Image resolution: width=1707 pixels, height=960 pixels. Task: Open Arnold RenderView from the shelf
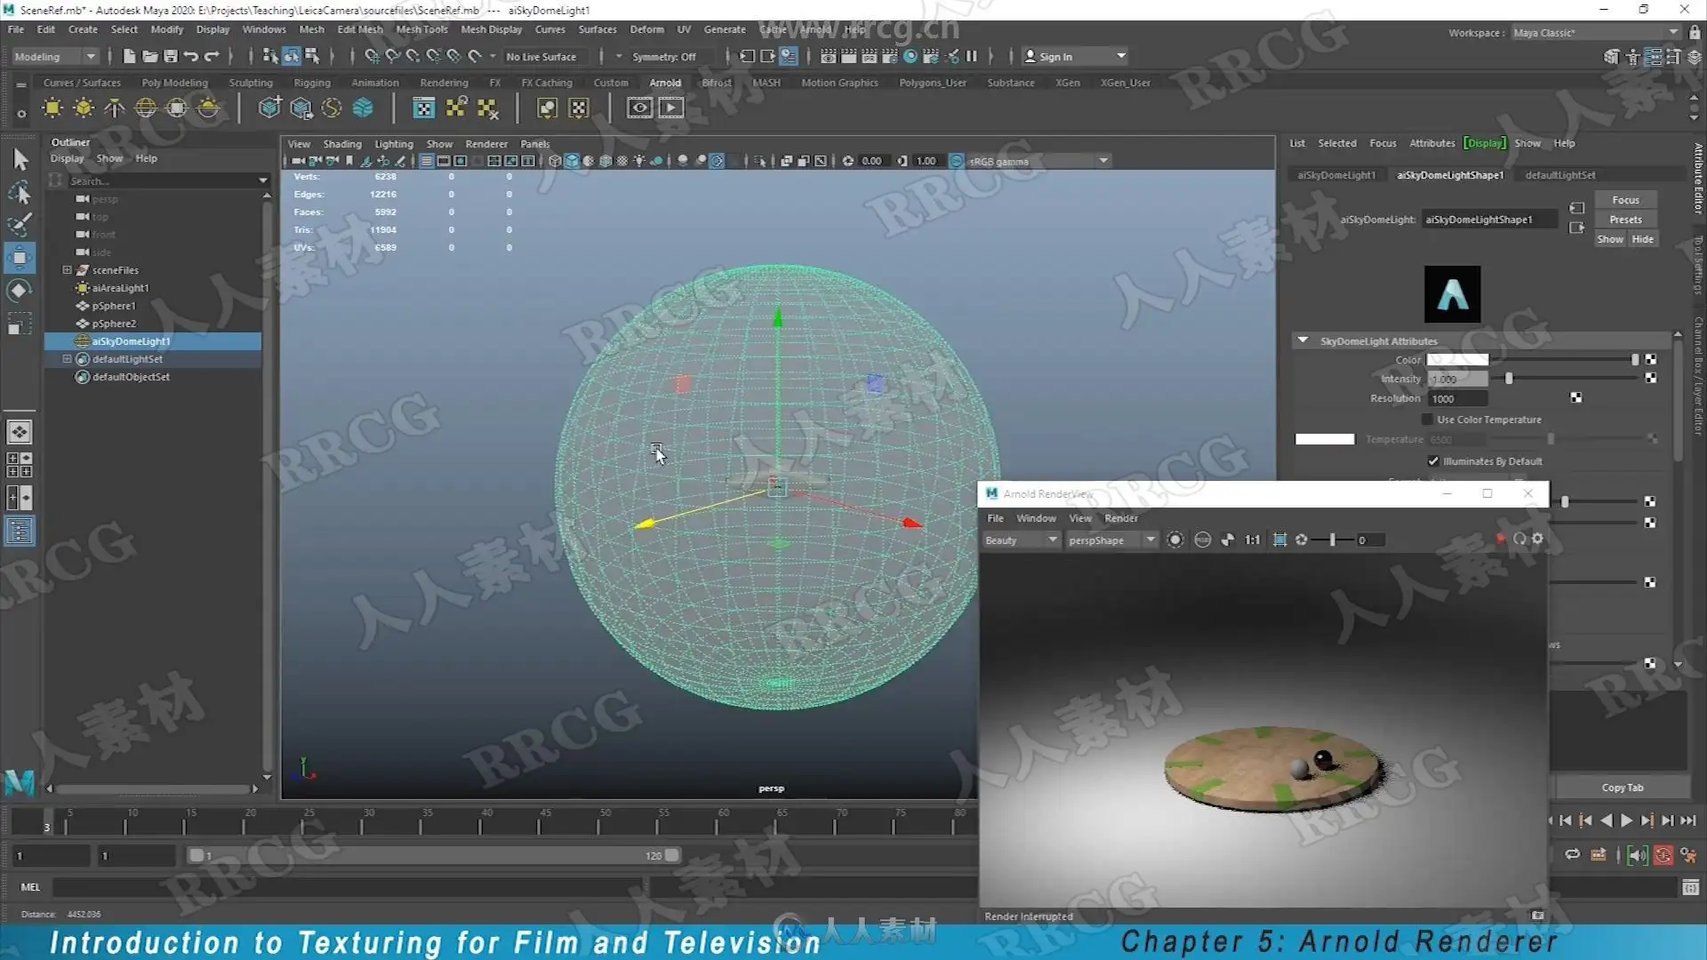(x=639, y=108)
